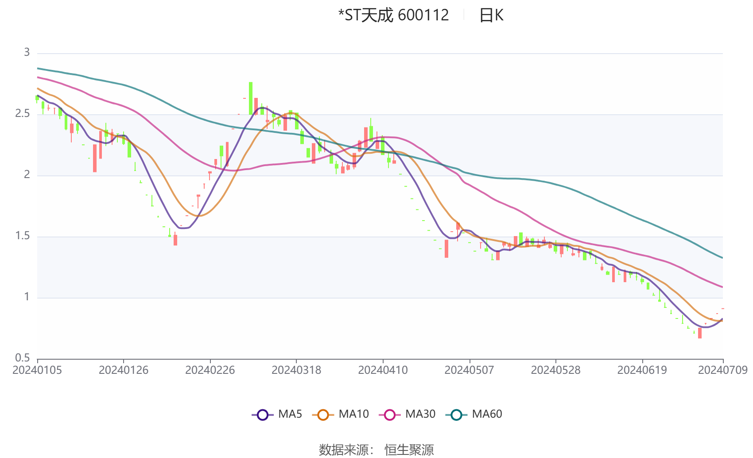Viewport: 753px width, 458px height.
Task: Click the x-axis date 20240318
Action: [x=296, y=370]
